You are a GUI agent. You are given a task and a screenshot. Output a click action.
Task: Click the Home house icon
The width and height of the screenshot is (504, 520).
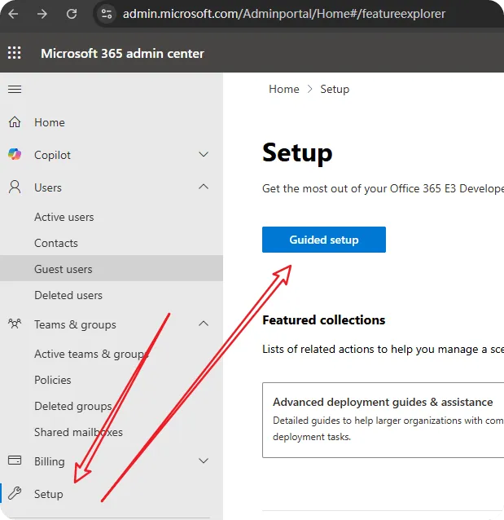15,122
